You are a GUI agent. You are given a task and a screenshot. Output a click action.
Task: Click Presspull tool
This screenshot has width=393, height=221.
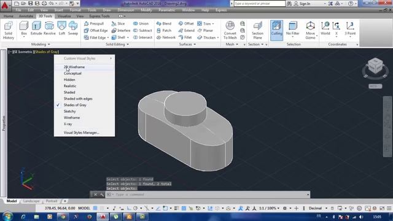pyautogui.click(x=94, y=23)
